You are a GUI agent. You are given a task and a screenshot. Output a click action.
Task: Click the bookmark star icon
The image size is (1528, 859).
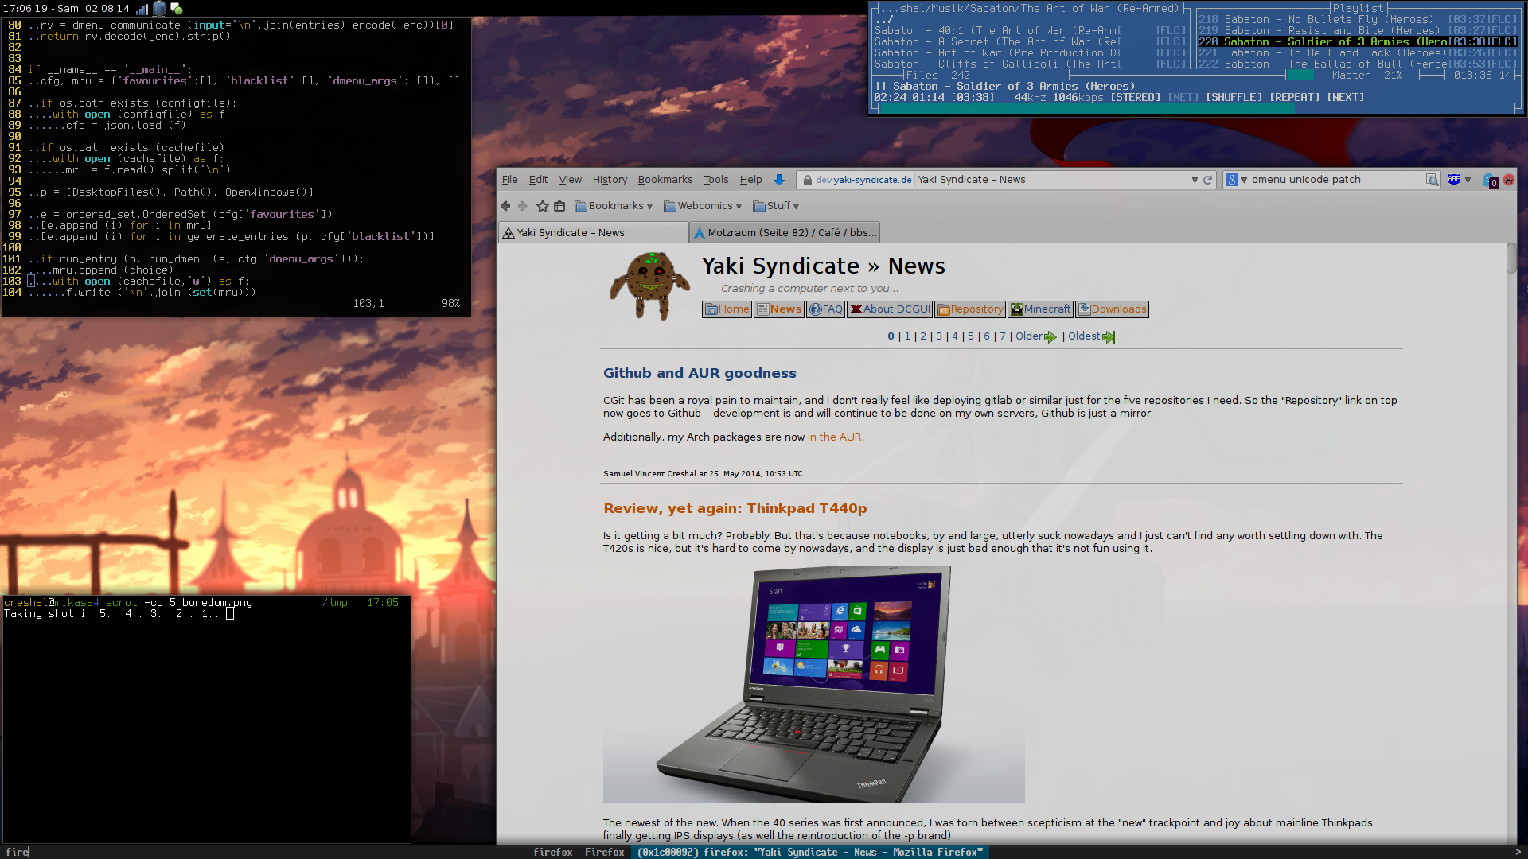543,206
